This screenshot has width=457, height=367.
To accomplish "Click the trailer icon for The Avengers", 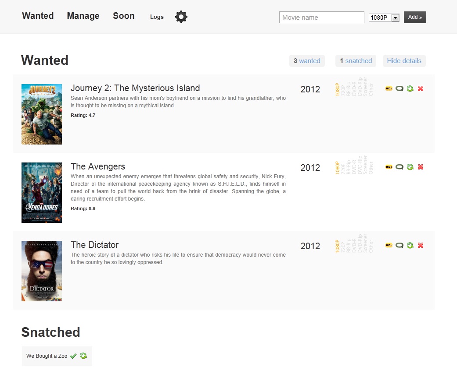I will pyautogui.click(x=399, y=167).
